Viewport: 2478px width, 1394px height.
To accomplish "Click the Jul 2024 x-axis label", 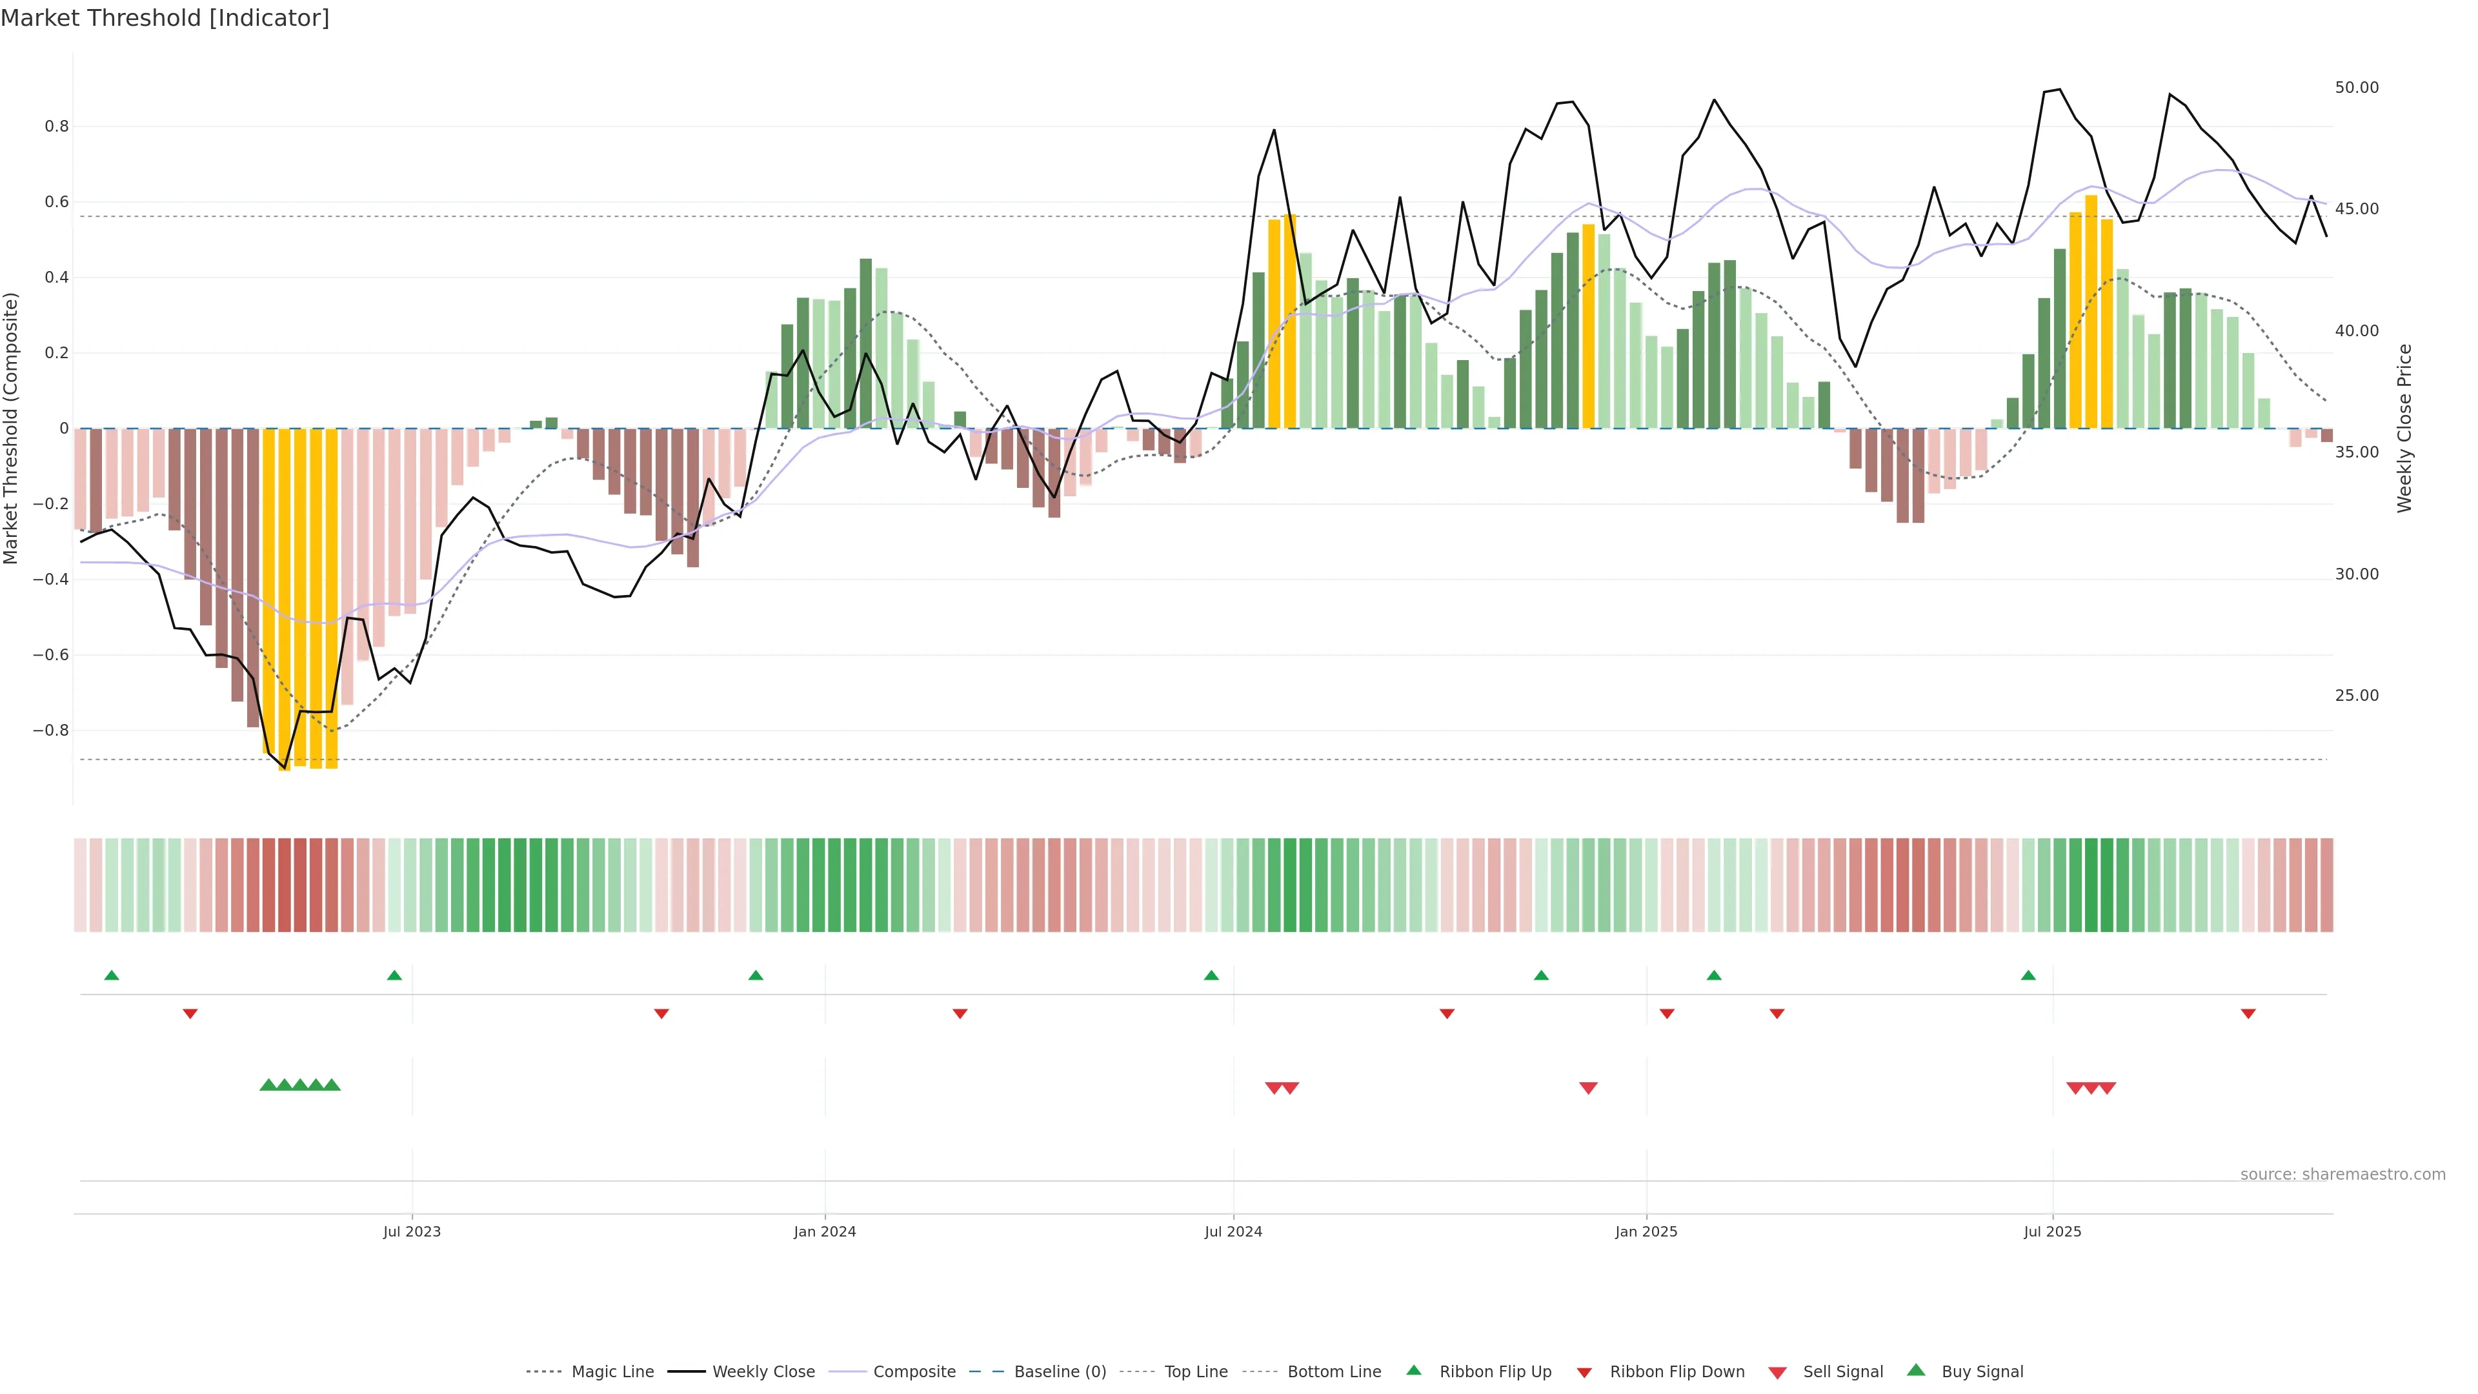I will [1233, 1231].
